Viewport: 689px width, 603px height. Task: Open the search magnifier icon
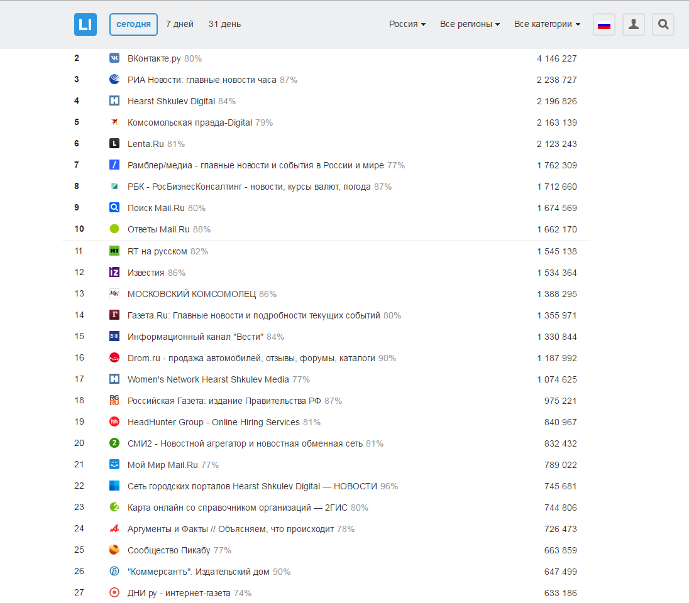click(663, 24)
